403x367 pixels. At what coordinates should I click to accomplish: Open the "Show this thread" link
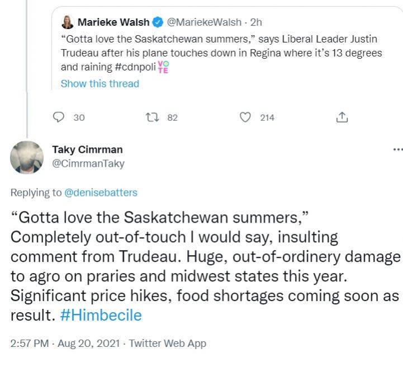point(99,83)
